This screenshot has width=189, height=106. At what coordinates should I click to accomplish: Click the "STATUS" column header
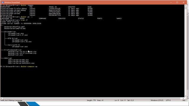click(x=81, y=19)
